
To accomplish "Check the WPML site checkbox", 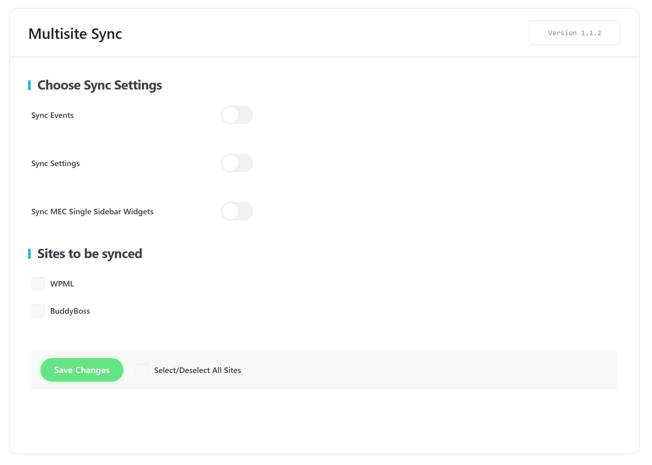I will click(38, 284).
